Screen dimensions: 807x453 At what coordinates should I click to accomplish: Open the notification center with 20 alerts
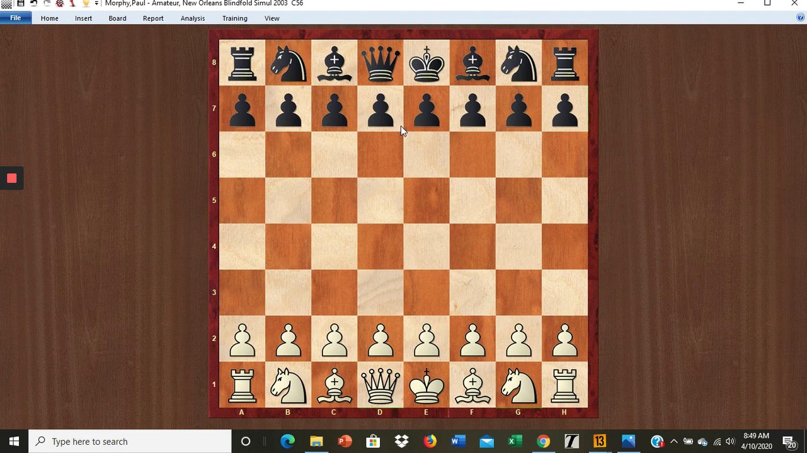(x=789, y=442)
